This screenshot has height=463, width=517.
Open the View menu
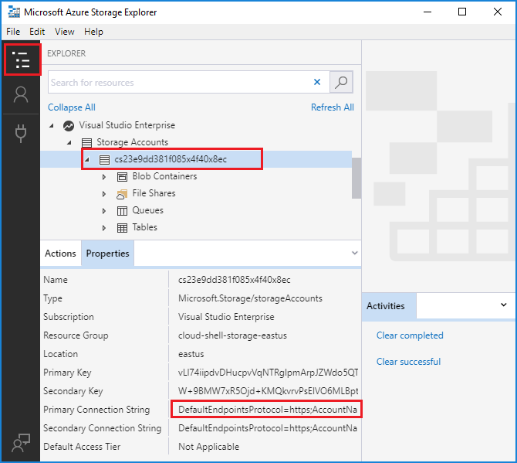coord(65,32)
